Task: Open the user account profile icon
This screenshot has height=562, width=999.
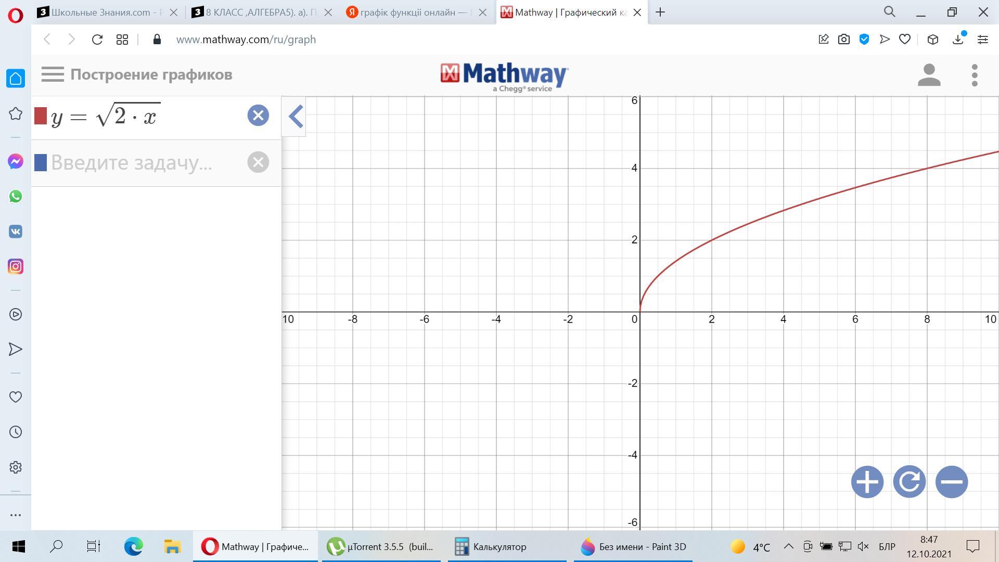Action: (x=929, y=75)
